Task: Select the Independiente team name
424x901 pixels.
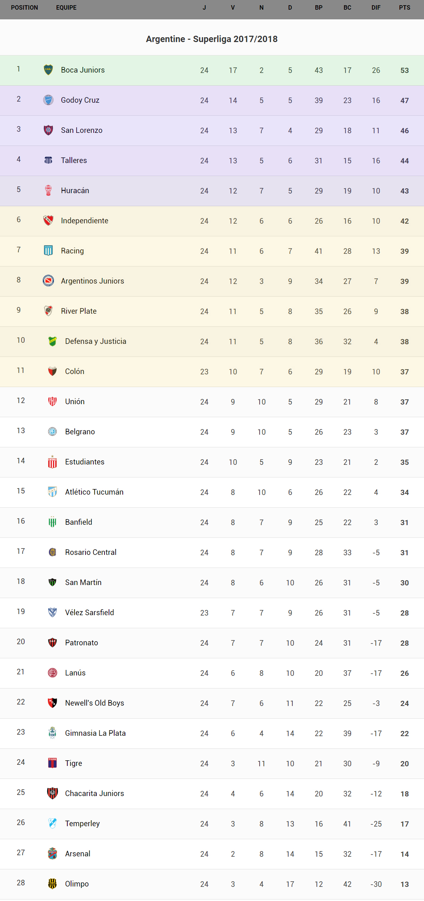Action: click(x=84, y=221)
